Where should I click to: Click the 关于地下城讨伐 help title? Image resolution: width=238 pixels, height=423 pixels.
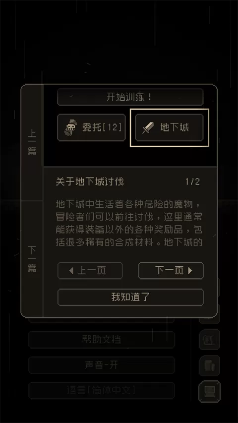(90, 182)
